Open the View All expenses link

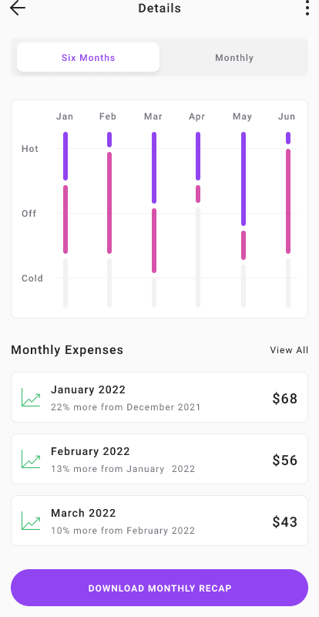point(289,350)
